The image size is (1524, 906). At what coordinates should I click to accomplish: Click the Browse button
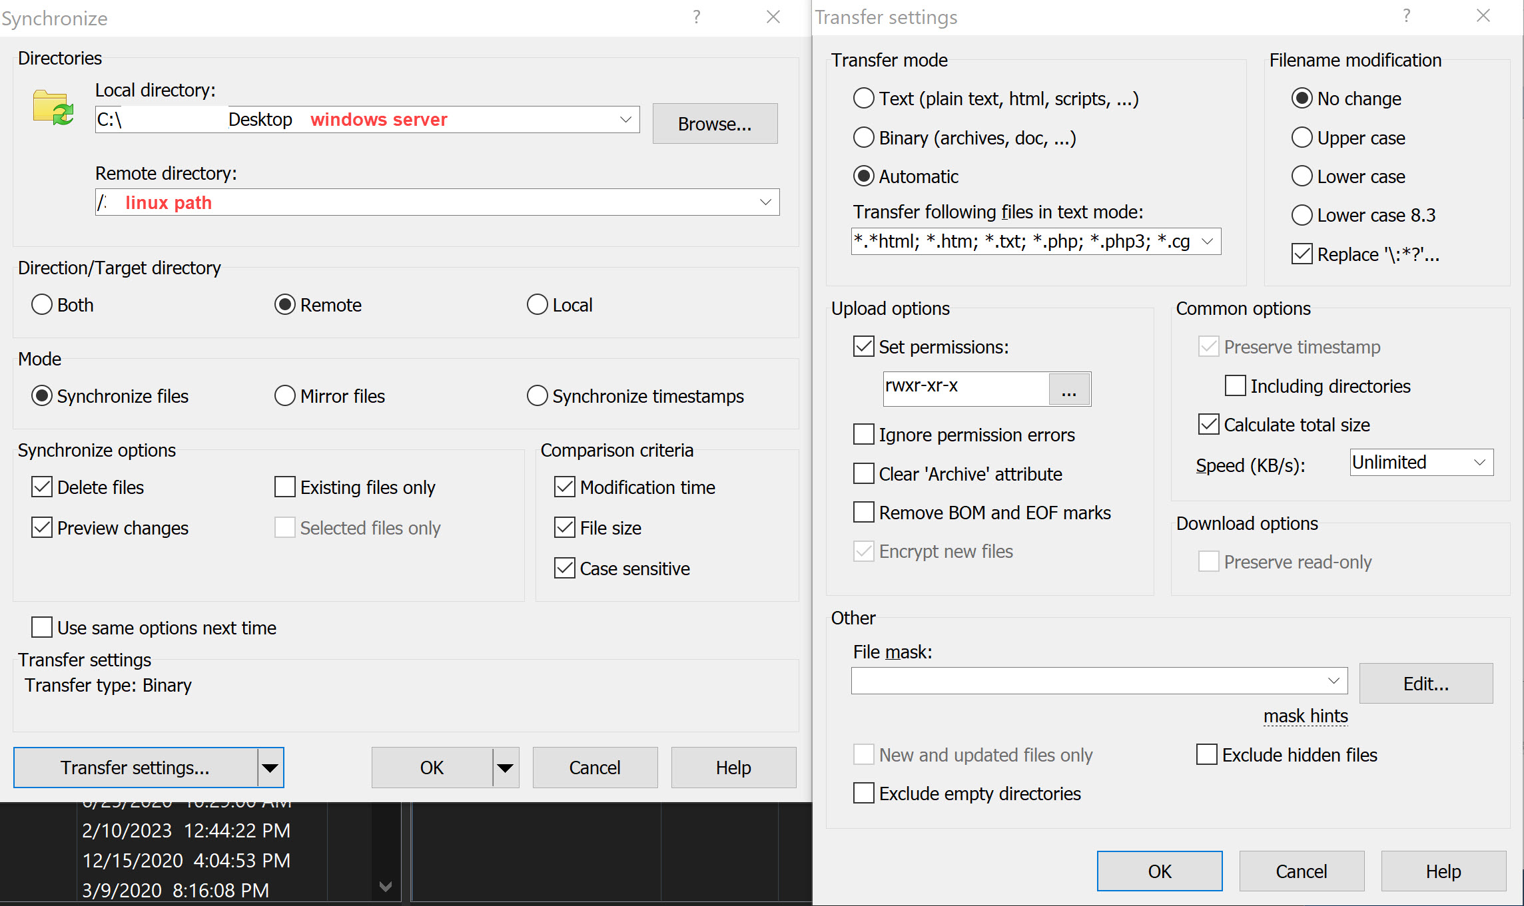click(715, 124)
